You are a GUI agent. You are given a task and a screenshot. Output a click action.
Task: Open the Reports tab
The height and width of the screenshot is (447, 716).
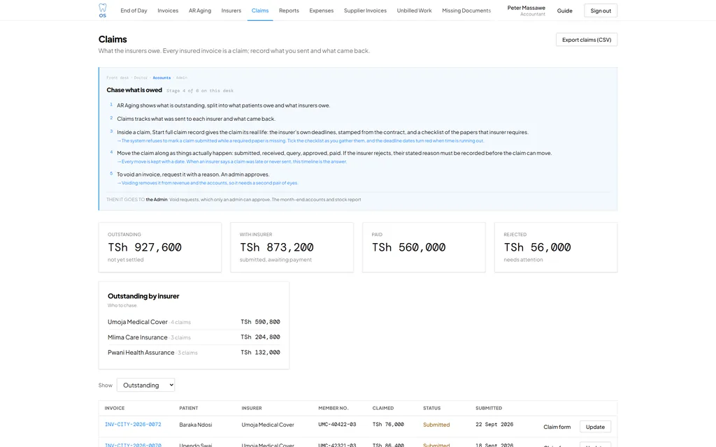(x=289, y=10)
